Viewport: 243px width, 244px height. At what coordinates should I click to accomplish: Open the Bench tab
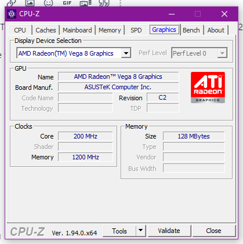point(191,30)
